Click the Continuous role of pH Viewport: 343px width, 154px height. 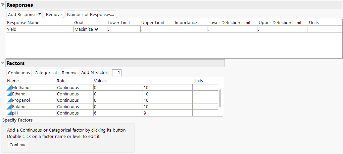pos(68,113)
